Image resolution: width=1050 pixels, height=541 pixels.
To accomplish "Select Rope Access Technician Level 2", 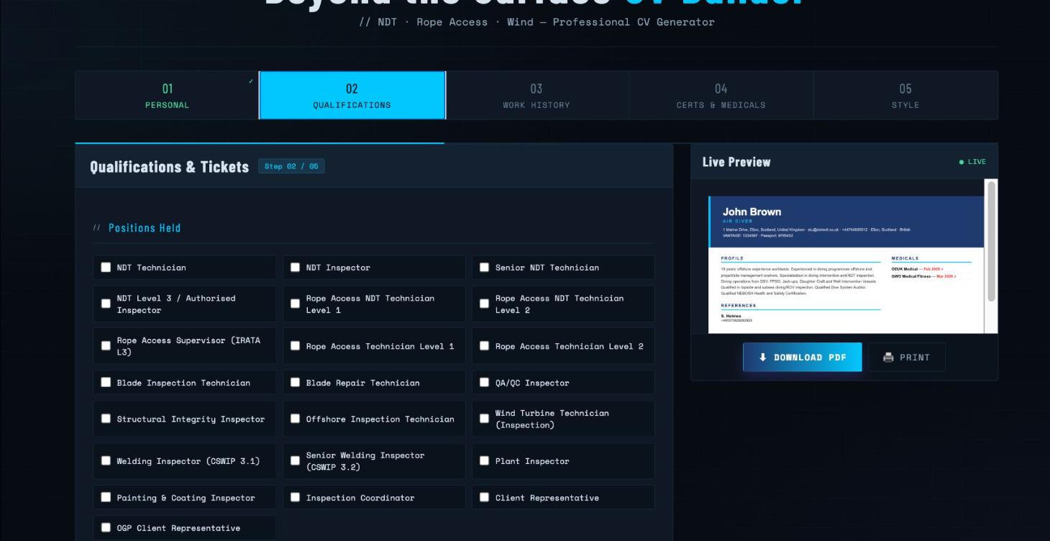I will point(484,346).
